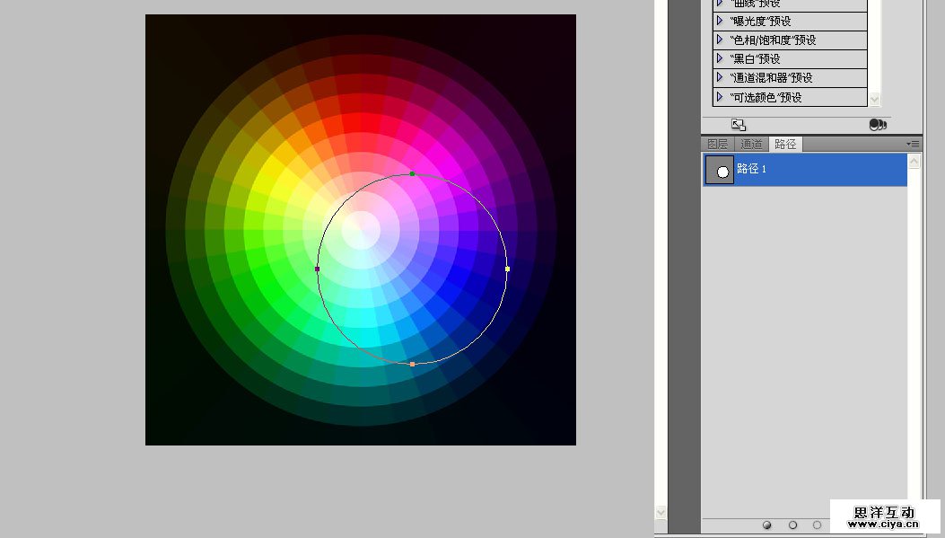Load path as a selection icon
Viewport: 945px width, 538px height.
pyautogui.click(x=817, y=525)
